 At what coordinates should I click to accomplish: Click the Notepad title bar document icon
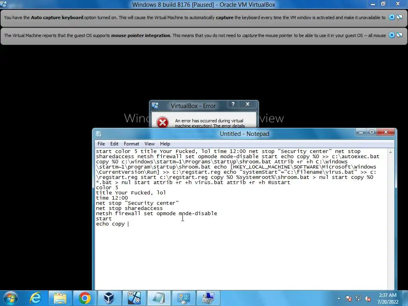pyautogui.click(x=98, y=134)
